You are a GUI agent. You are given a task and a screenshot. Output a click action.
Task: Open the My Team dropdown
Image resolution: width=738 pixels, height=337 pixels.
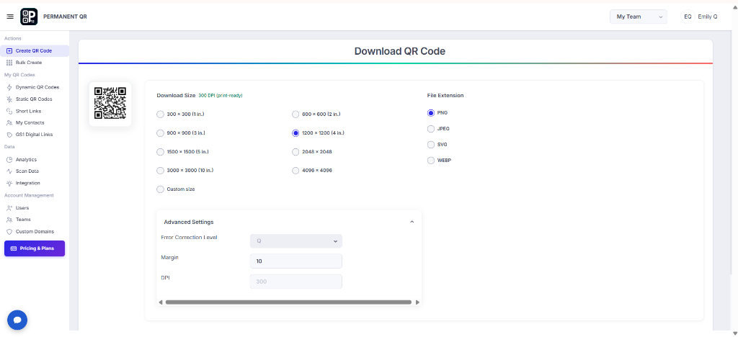(639, 17)
